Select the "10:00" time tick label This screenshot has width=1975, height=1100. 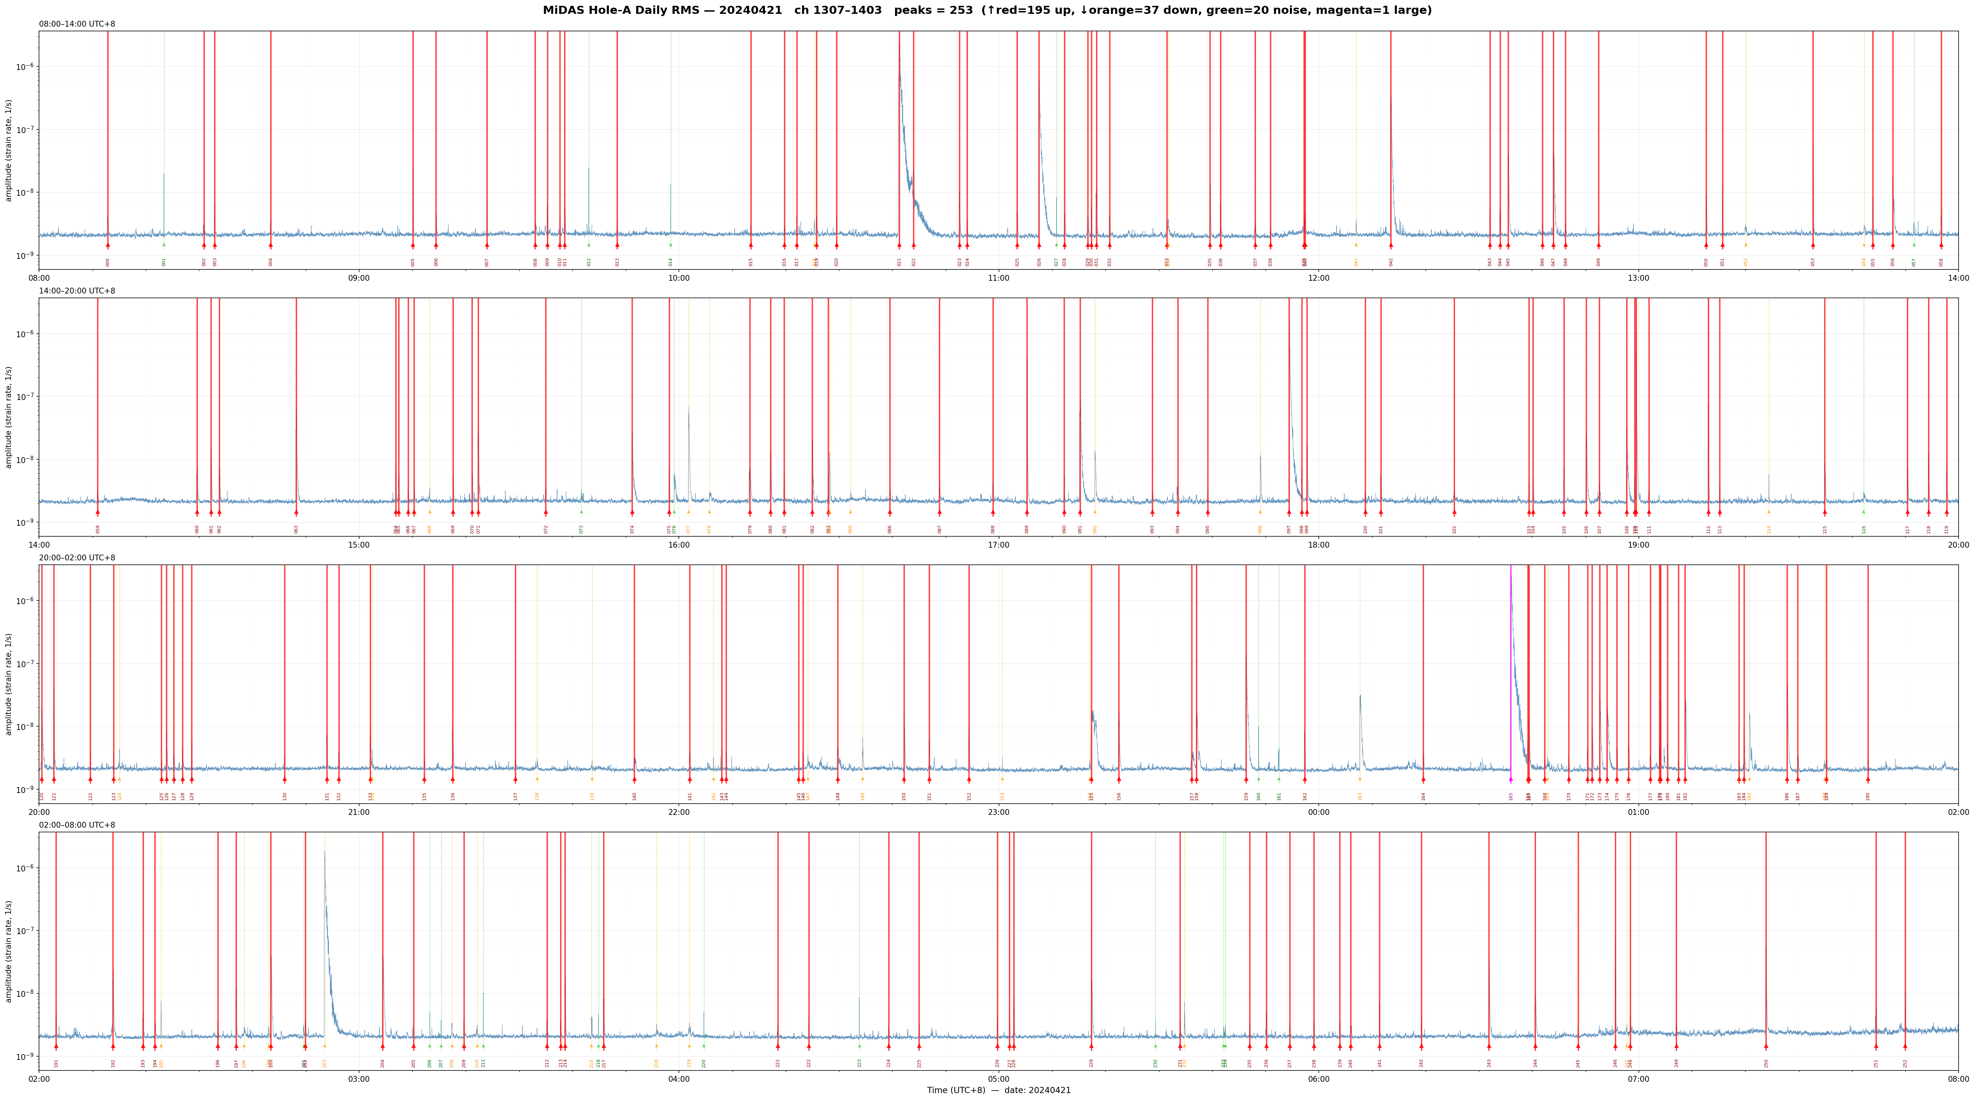[x=679, y=278]
